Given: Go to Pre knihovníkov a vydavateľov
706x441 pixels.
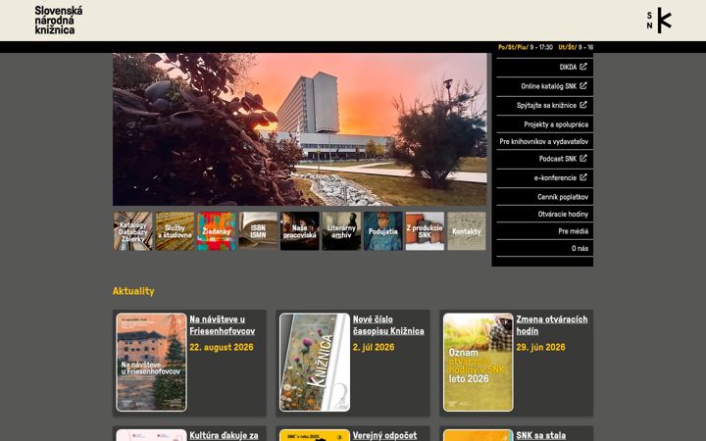Looking at the screenshot, I should point(543,142).
